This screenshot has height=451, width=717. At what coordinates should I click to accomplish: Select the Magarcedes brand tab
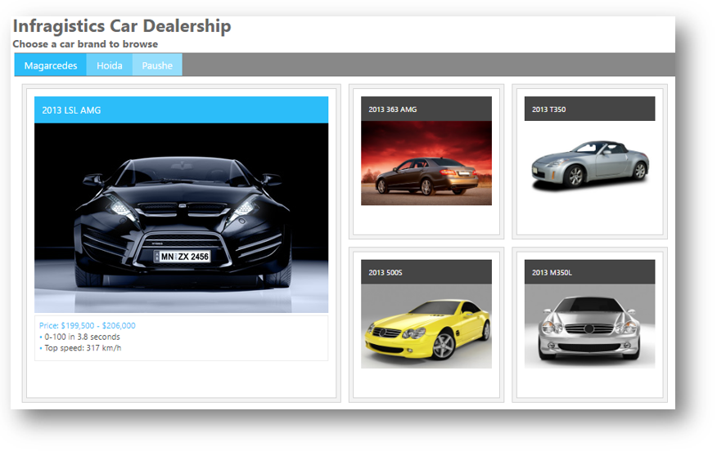click(51, 65)
